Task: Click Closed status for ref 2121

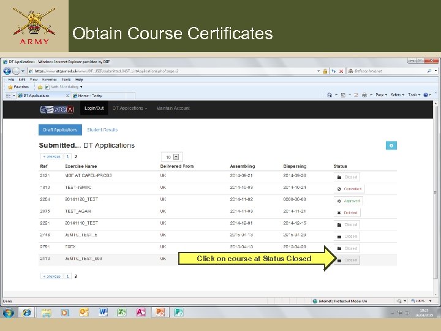Action: (x=347, y=177)
